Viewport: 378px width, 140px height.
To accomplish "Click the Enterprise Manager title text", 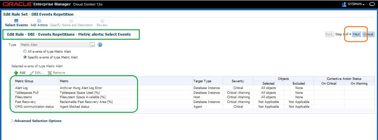I will tap(52, 4).
